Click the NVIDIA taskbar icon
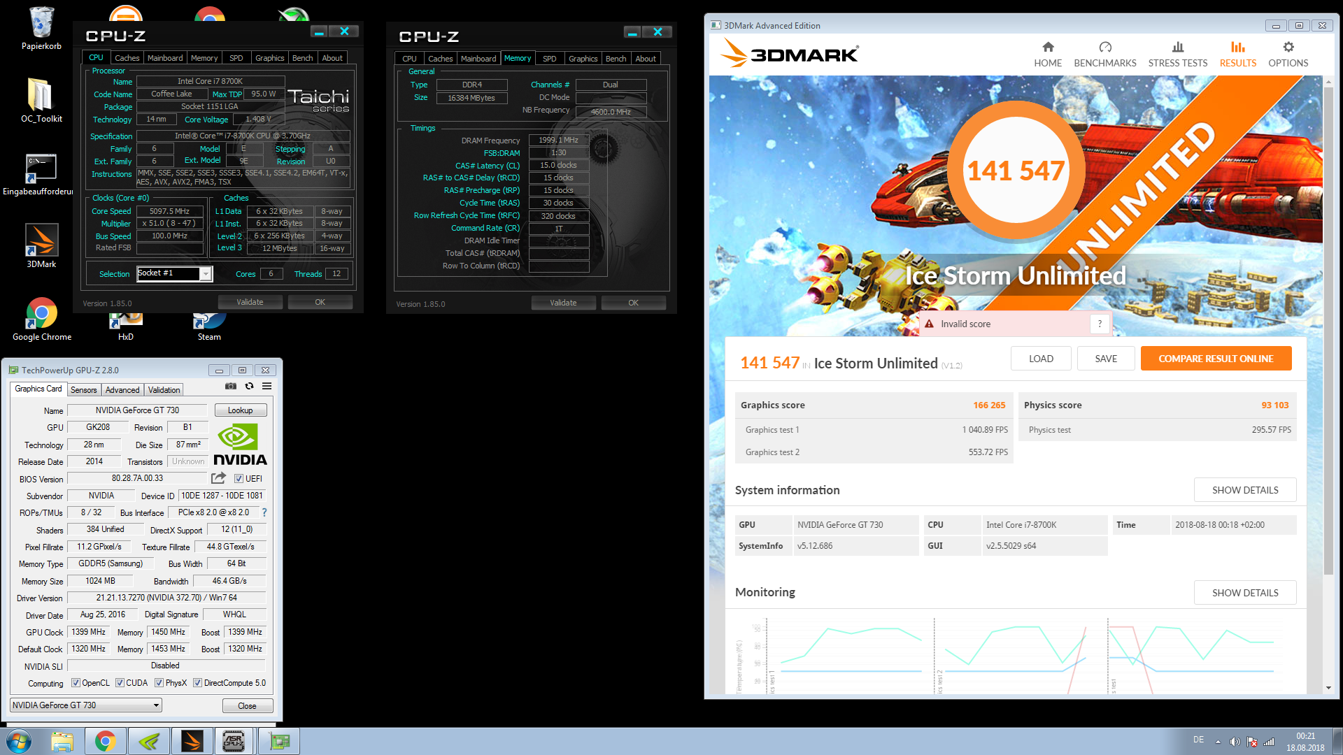This screenshot has height=755, width=1343. coord(149,741)
